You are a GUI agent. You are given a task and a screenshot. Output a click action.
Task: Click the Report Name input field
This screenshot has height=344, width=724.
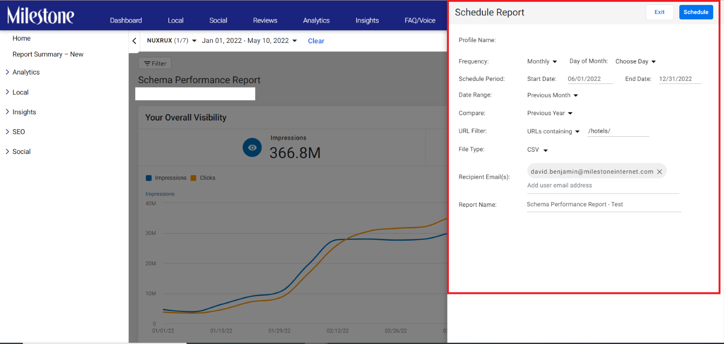tap(604, 205)
